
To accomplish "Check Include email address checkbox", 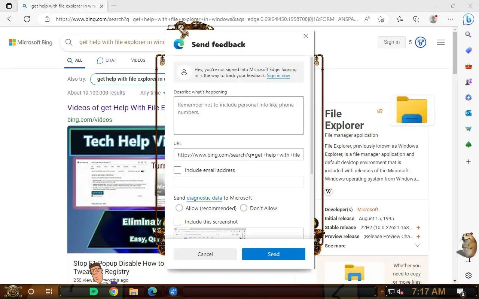I will tap(177, 170).
